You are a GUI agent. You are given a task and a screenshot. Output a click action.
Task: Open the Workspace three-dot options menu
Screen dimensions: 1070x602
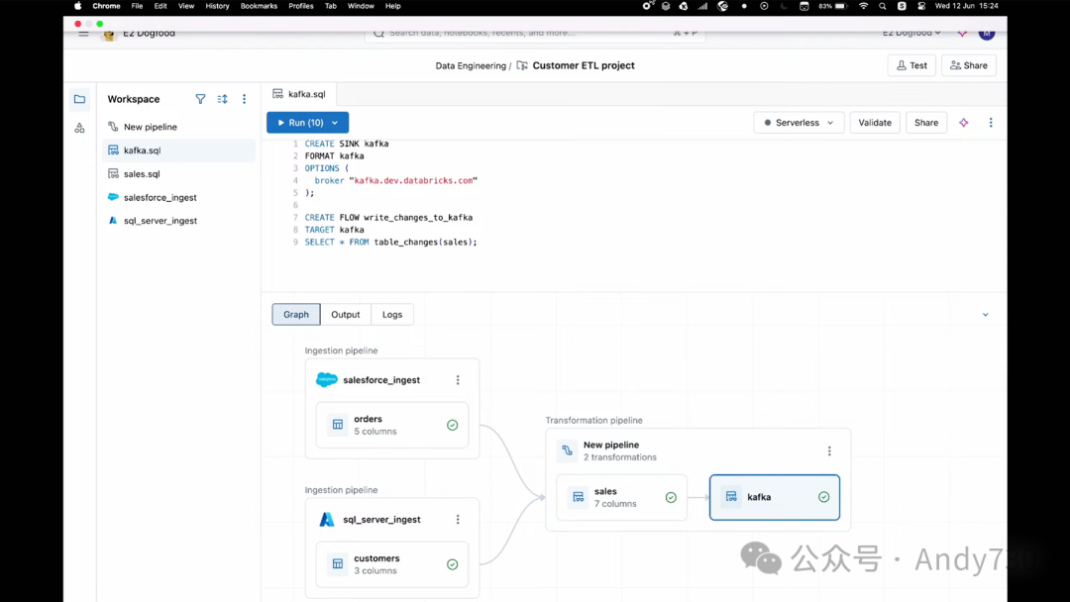(x=245, y=99)
